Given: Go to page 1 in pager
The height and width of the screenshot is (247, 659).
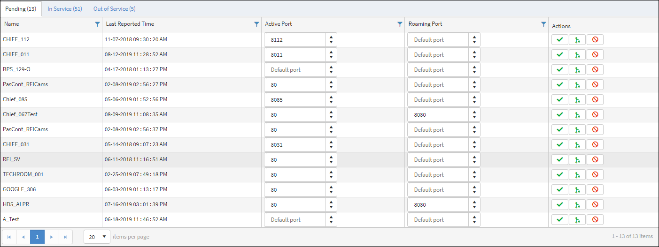Looking at the screenshot, I should coord(37,237).
